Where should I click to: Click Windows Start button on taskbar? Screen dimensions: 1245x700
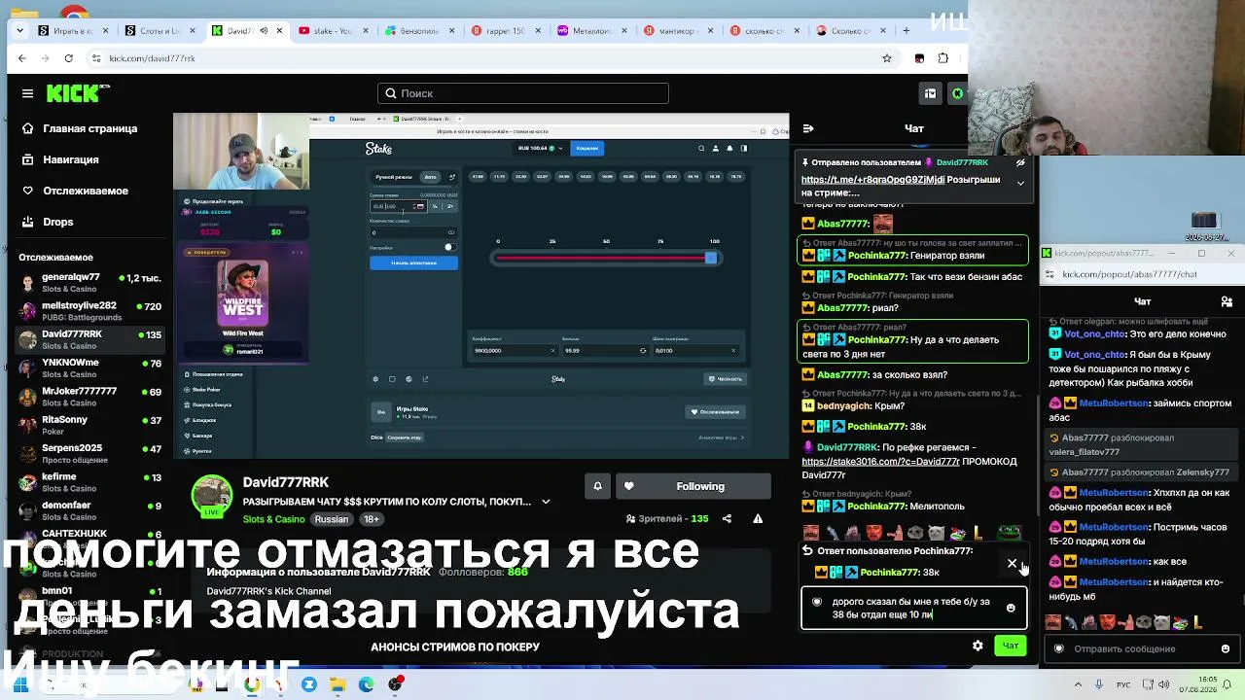point(19,684)
